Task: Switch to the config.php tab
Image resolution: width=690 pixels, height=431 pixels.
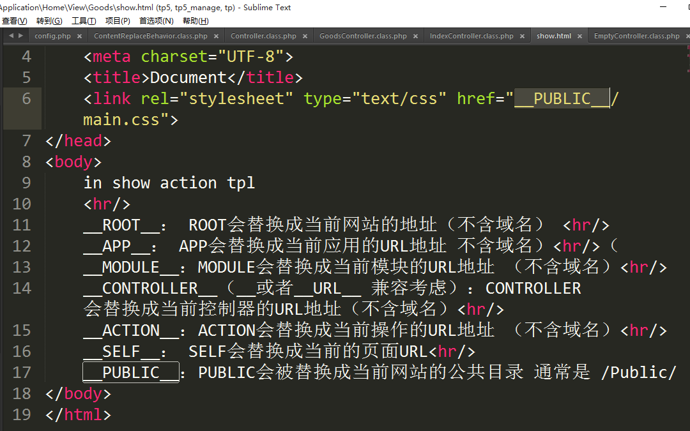Action: point(52,36)
